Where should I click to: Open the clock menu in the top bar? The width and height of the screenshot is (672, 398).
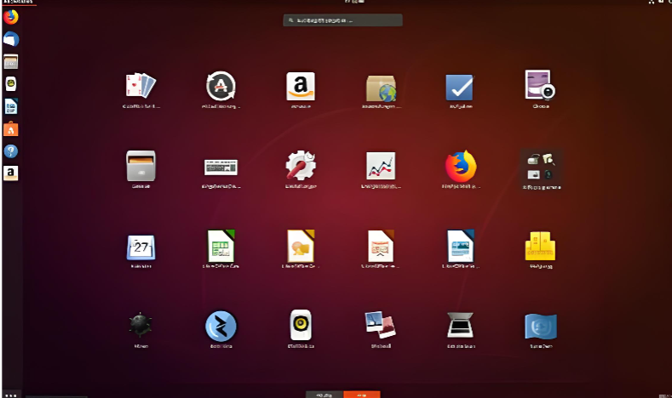click(354, 2)
